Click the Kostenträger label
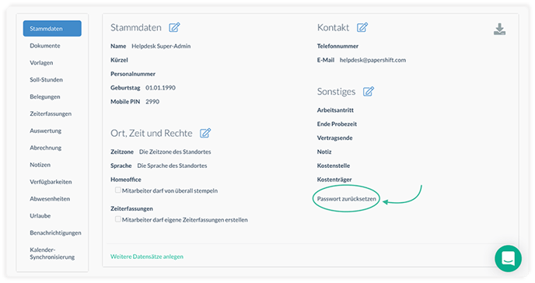Viewport: 535px width, 283px height. click(x=334, y=180)
